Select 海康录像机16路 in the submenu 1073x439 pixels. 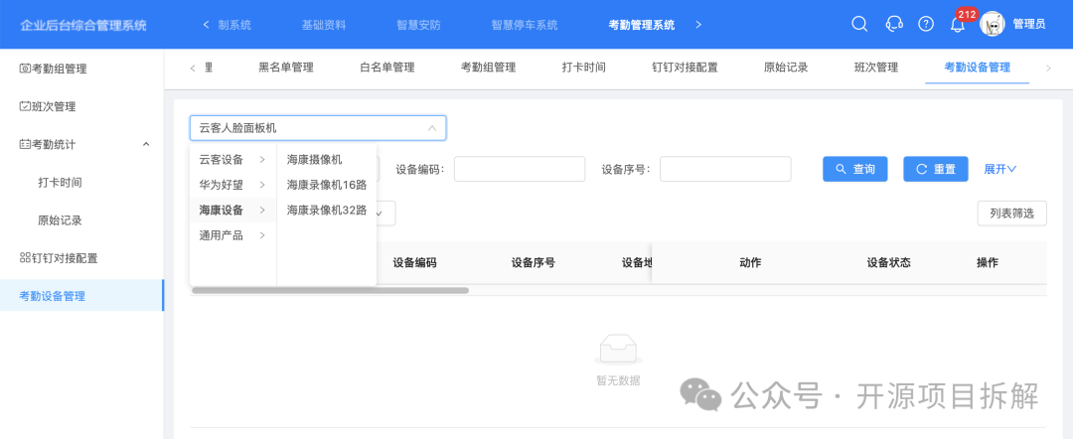pyautogui.click(x=327, y=185)
